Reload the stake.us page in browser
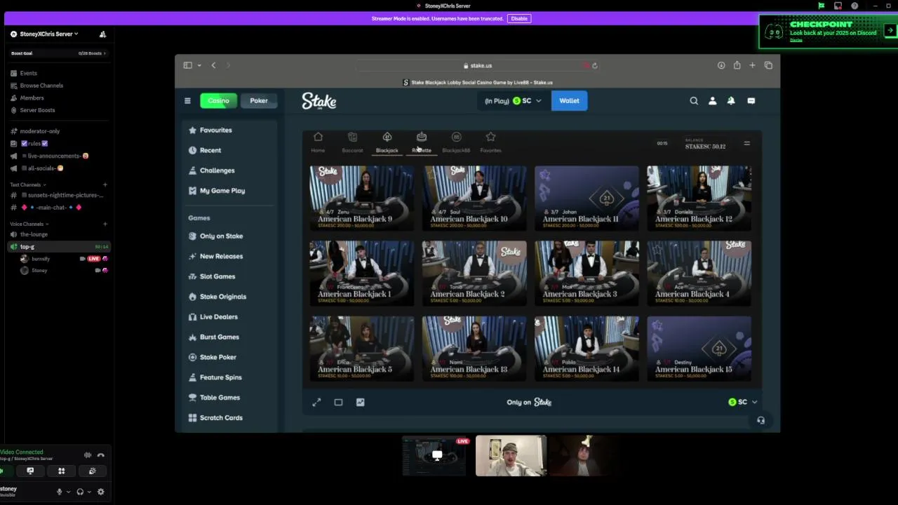Screen dimensions: 898x505 pyautogui.click(x=595, y=65)
